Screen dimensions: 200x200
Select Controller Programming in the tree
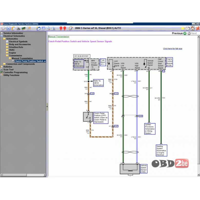(15, 73)
